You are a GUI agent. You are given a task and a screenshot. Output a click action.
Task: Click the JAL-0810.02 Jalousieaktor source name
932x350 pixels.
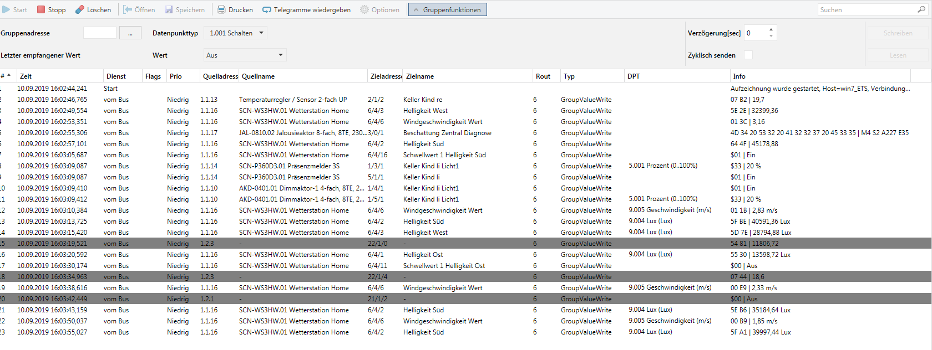click(x=302, y=132)
